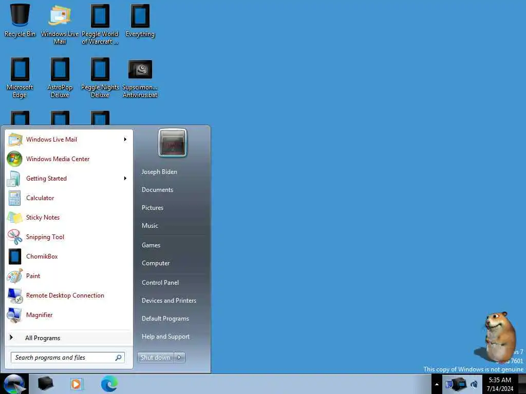Open the Shut down options arrow
Image resolution: width=526 pixels, height=394 pixels.
(179, 358)
